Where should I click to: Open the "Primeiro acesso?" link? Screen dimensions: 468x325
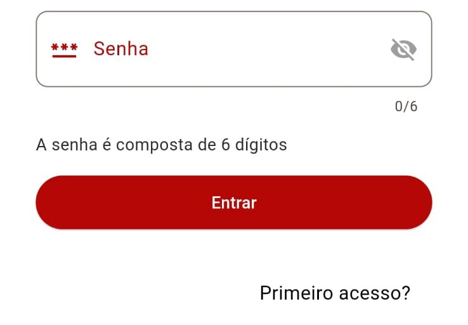335,293
